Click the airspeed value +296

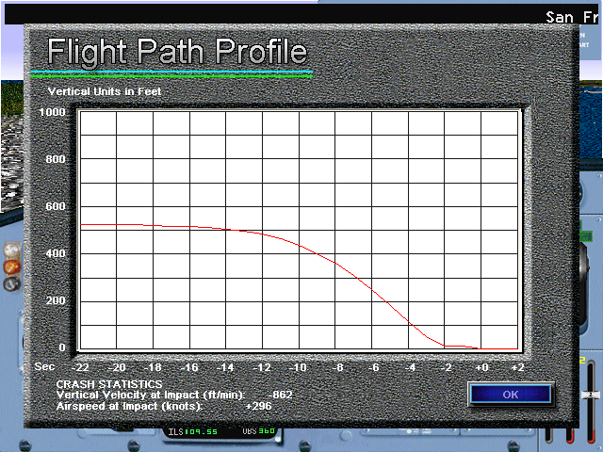(258, 406)
